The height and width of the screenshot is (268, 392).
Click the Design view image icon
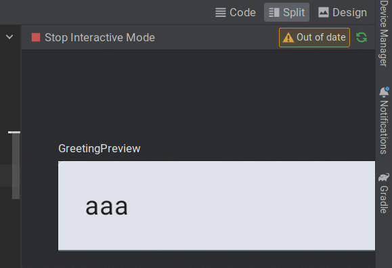pos(324,12)
